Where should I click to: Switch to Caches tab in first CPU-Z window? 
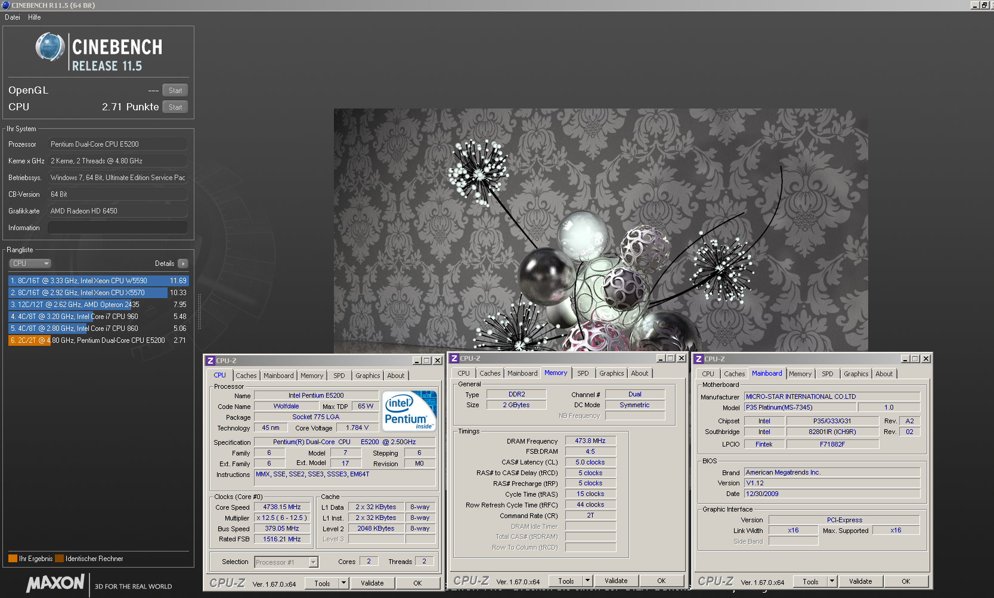tap(246, 376)
